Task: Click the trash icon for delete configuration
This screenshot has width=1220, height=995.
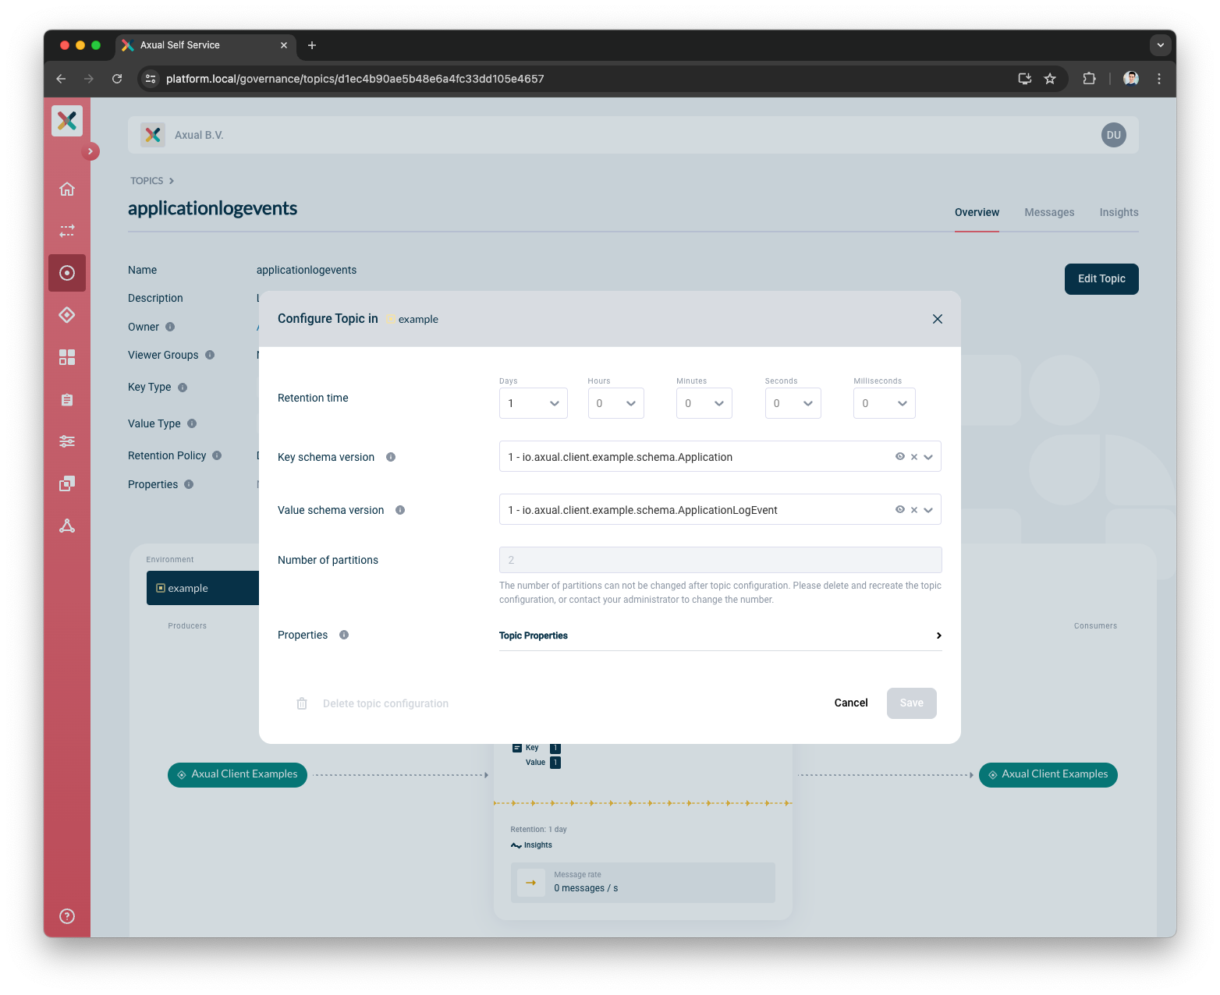Action: [302, 703]
